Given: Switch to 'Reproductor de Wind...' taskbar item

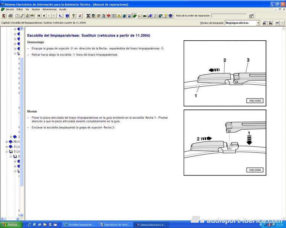Looking at the screenshot, I should [116, 225].
